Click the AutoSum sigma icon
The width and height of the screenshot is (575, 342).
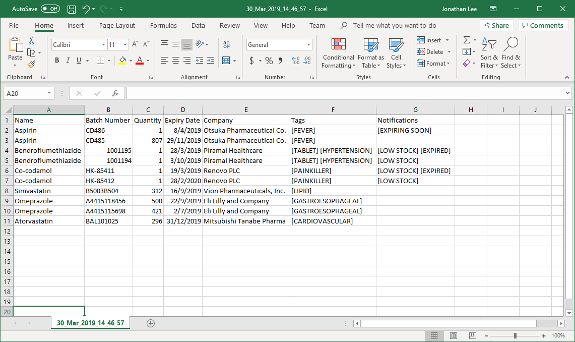467,40
